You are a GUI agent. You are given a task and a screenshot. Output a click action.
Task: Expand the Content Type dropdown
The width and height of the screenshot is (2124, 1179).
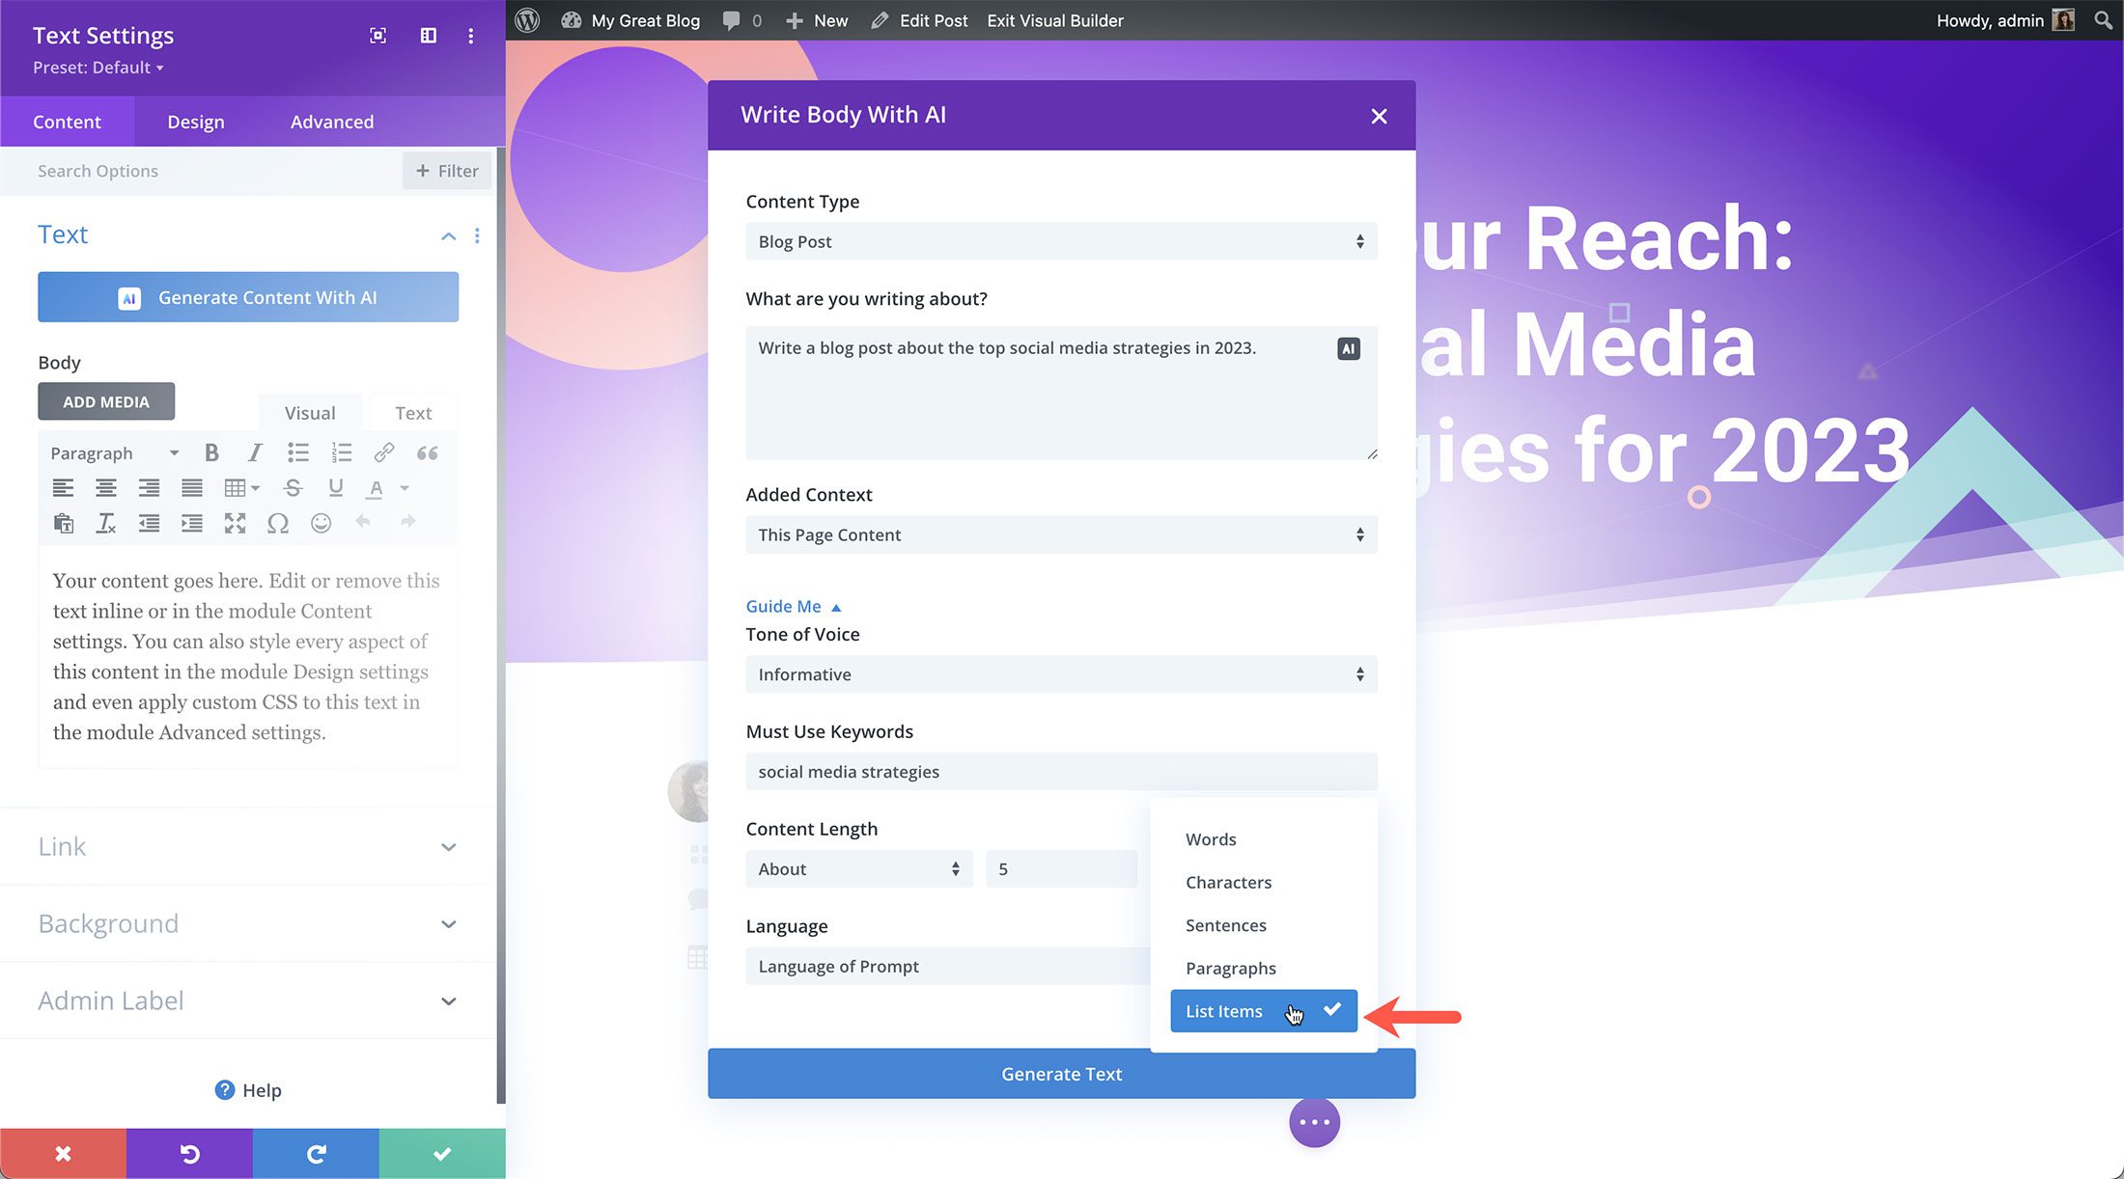pos(1060,241)
